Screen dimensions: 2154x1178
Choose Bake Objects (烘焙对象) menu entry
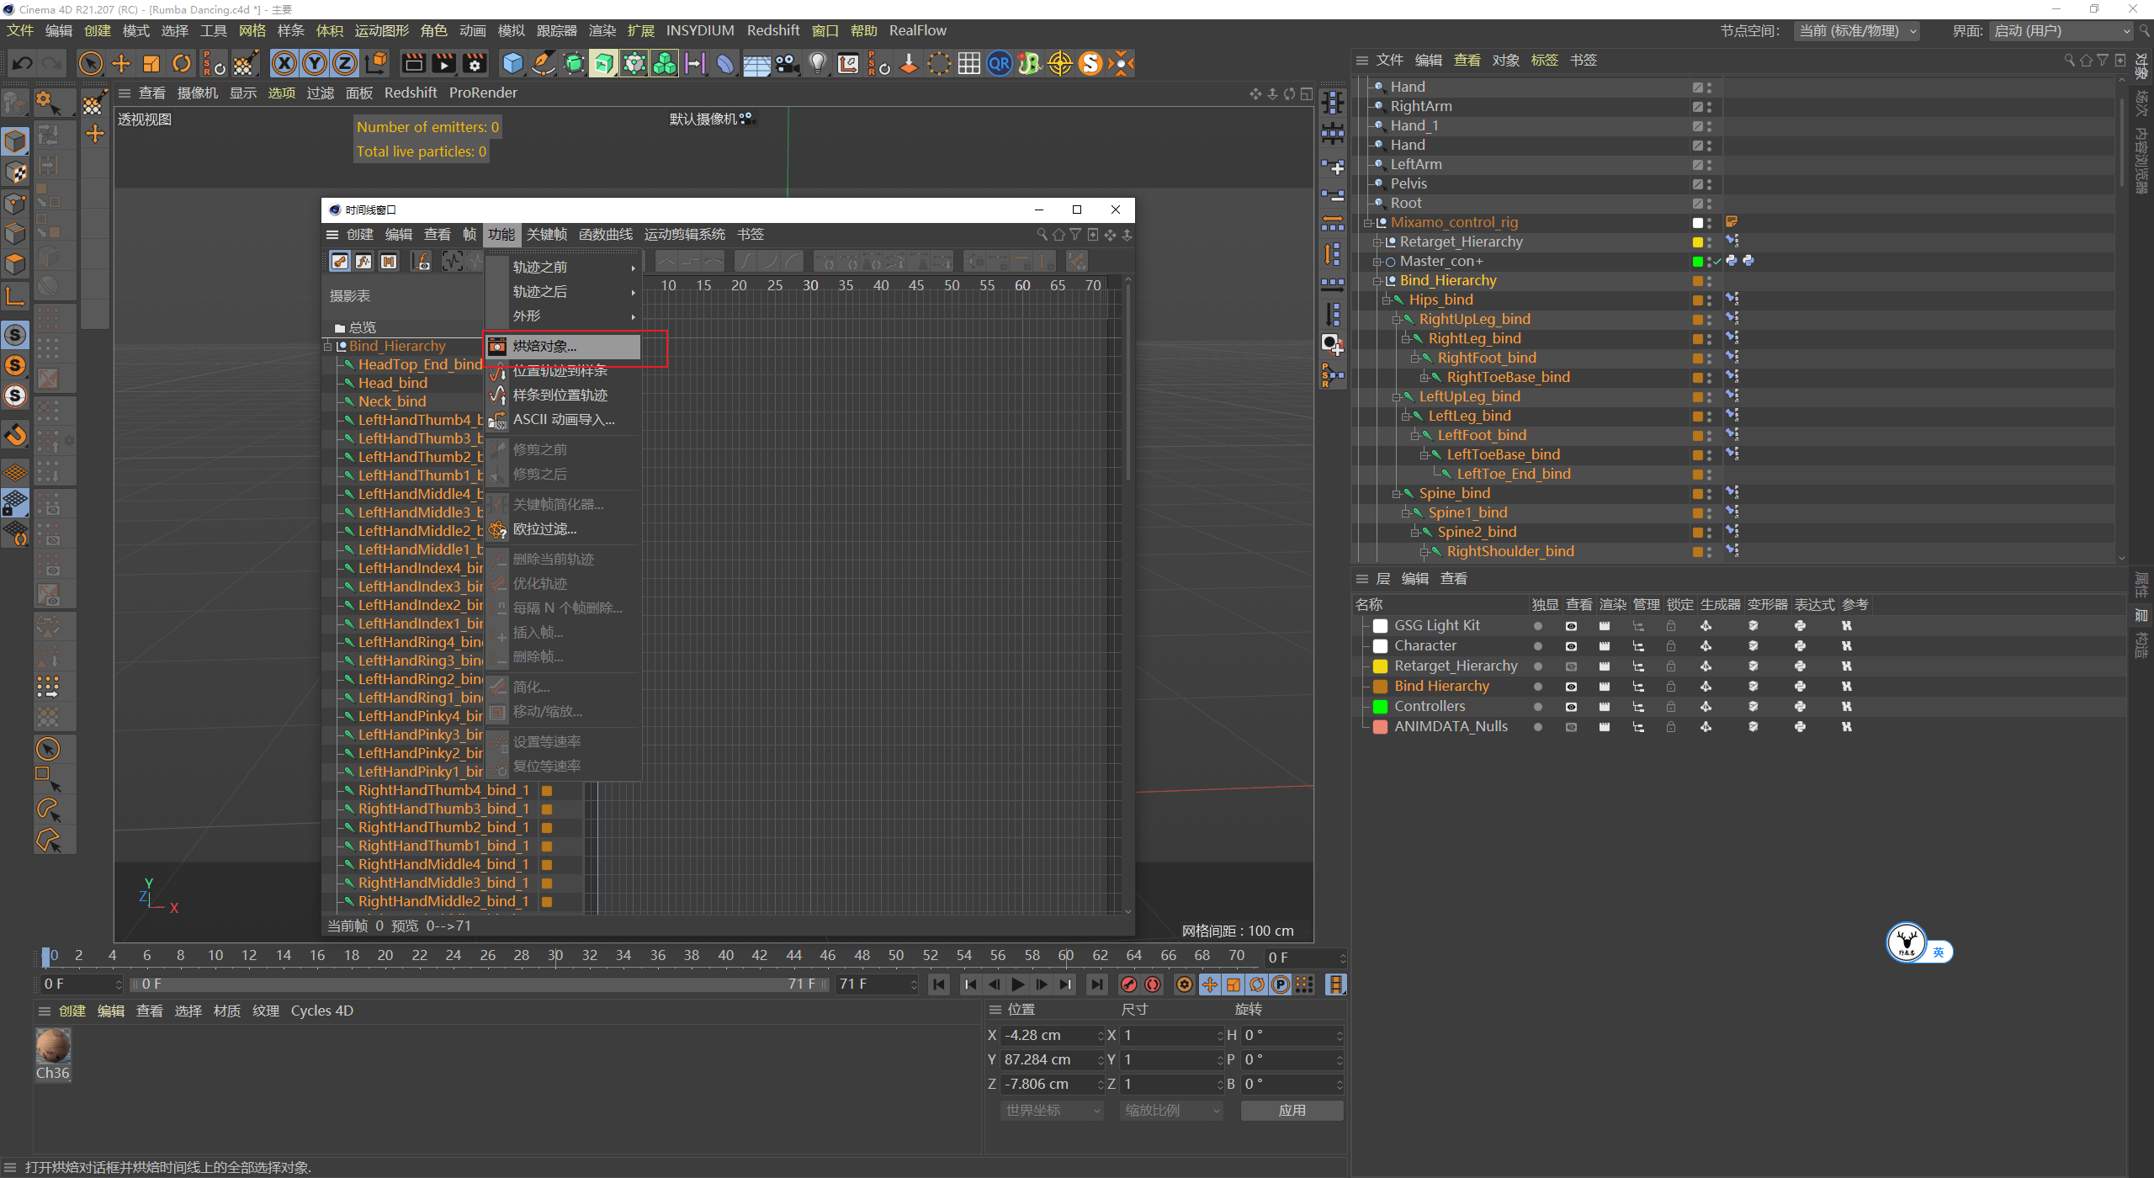pos(544,347)
